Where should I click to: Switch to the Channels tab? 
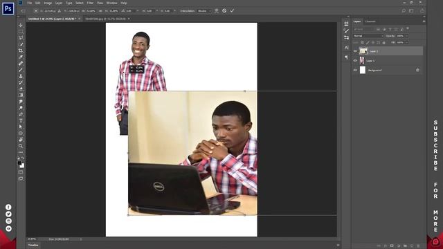(x=370, y=21)
